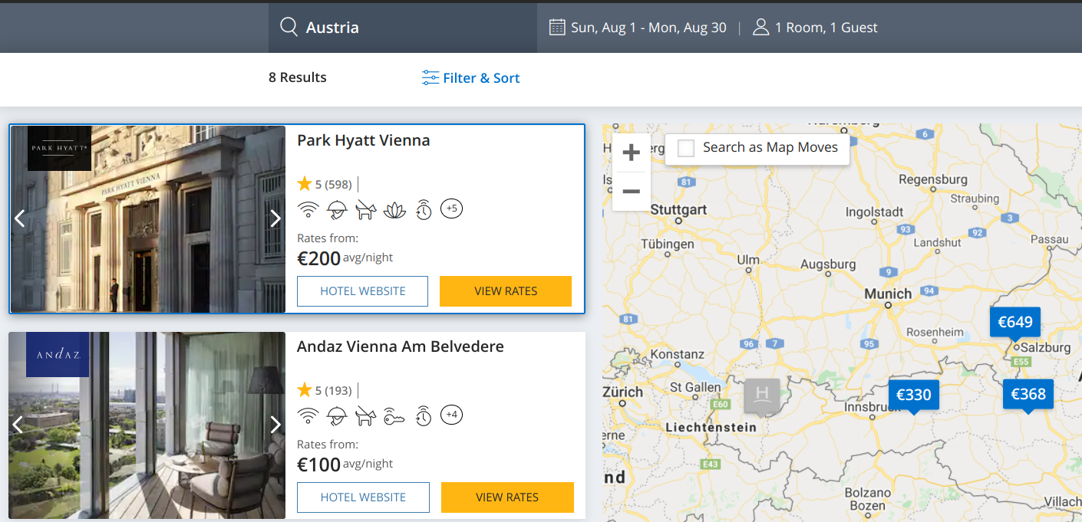The image size is (1082, 522).
Task: Show previous photo of Andaz Vienna
Action: click(x=18, y=425)
